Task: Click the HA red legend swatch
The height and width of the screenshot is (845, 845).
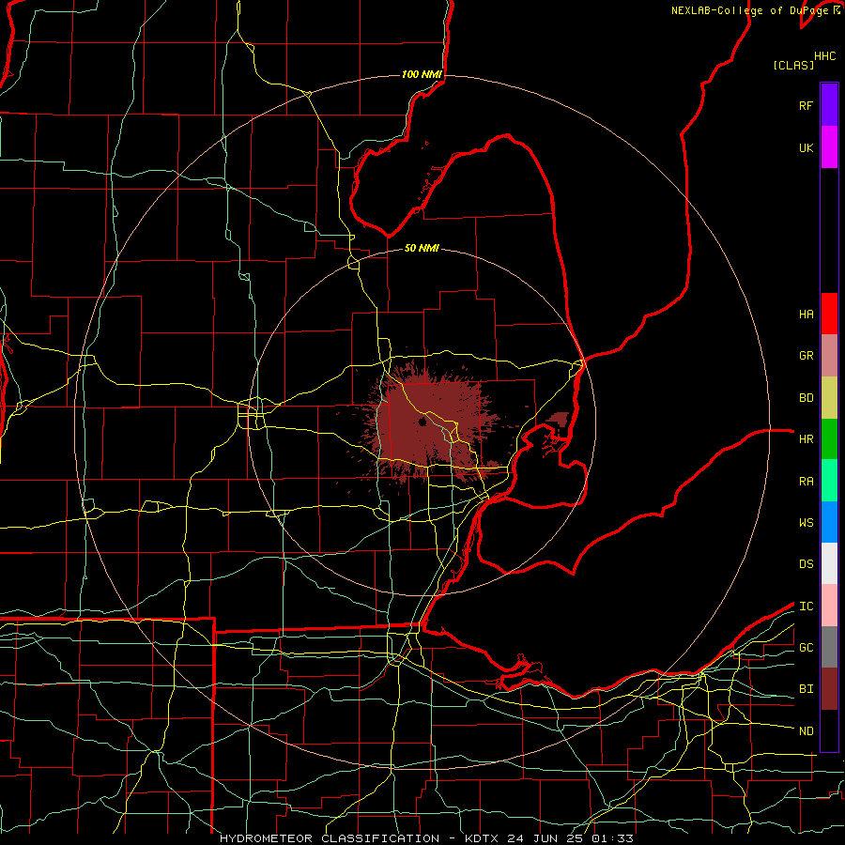Action: click(829, 314)
